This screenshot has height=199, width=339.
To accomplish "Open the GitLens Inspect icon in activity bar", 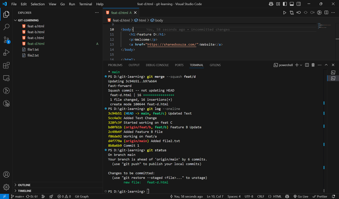I will click(6, 103).
